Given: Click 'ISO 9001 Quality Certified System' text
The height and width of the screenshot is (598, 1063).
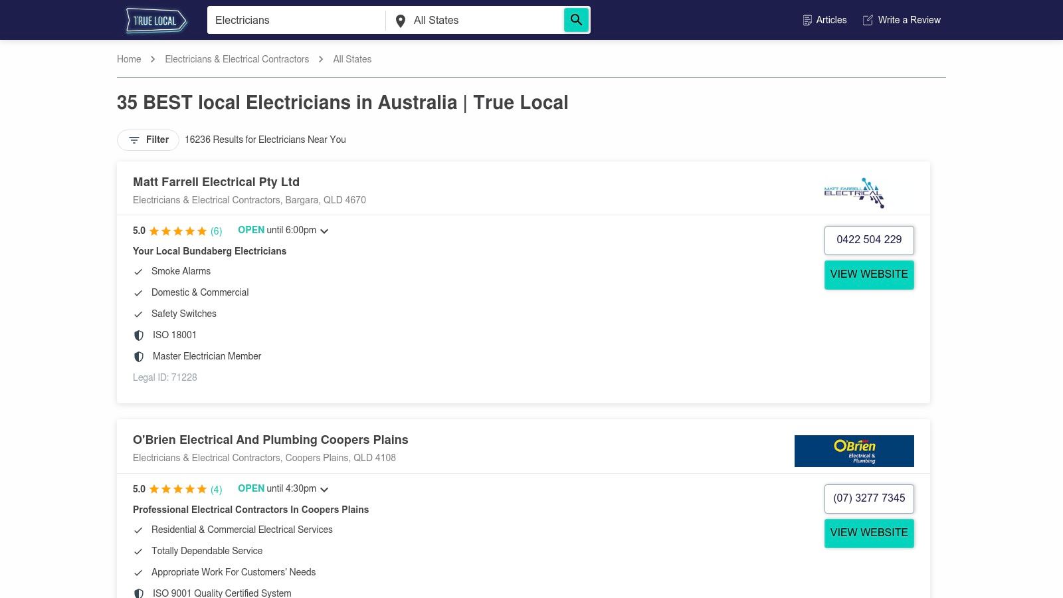Looking at the screenshot, I should 222,593.
